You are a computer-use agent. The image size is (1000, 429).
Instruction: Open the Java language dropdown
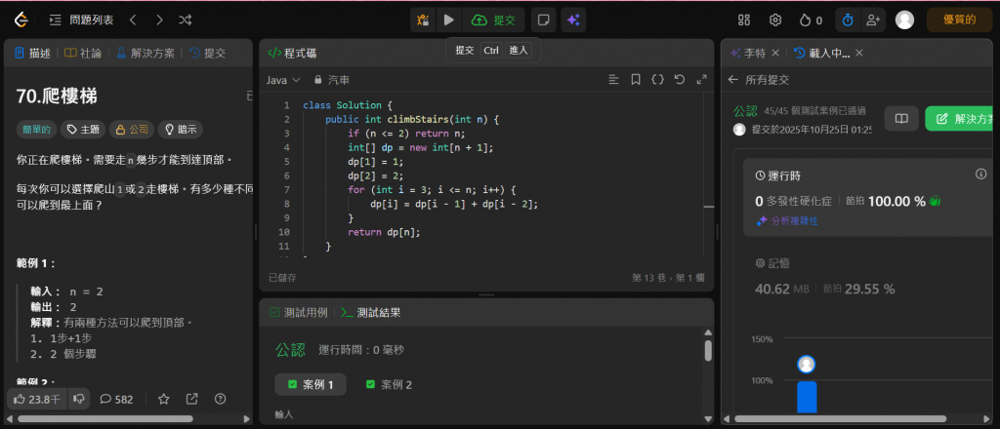(x=283, y=80)
